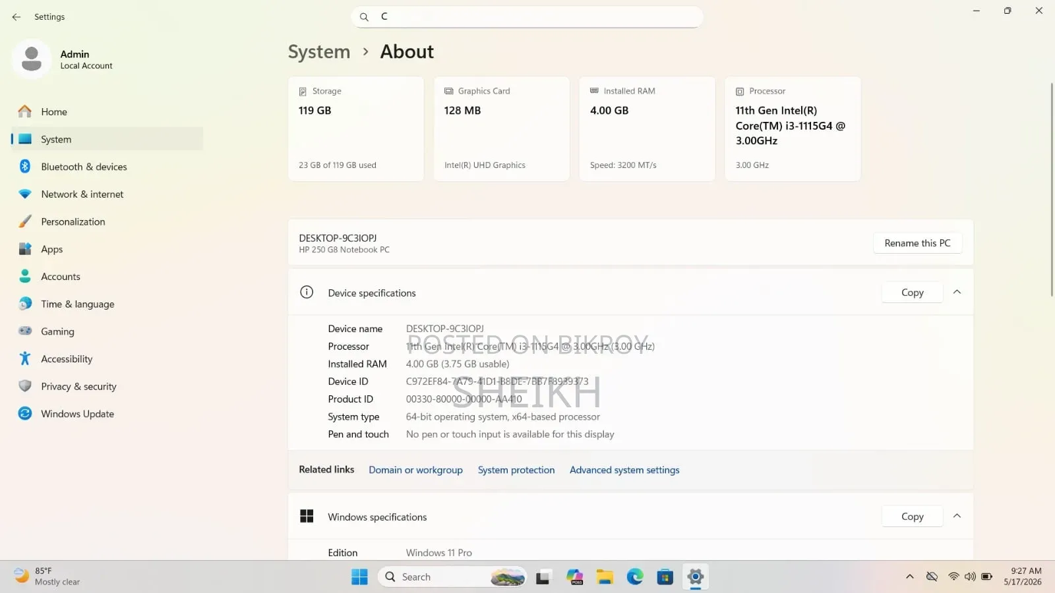Copy the Device specifications
The image size is (1055, 593).
click(x=913, y=293)
